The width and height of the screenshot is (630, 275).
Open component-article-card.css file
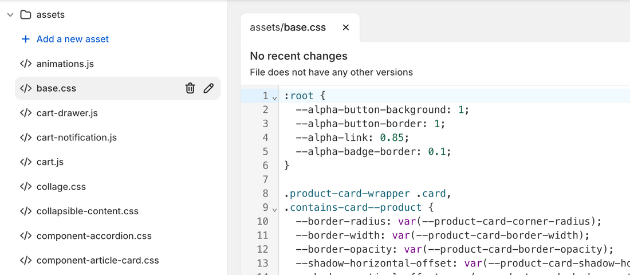(x=97, y=261)
